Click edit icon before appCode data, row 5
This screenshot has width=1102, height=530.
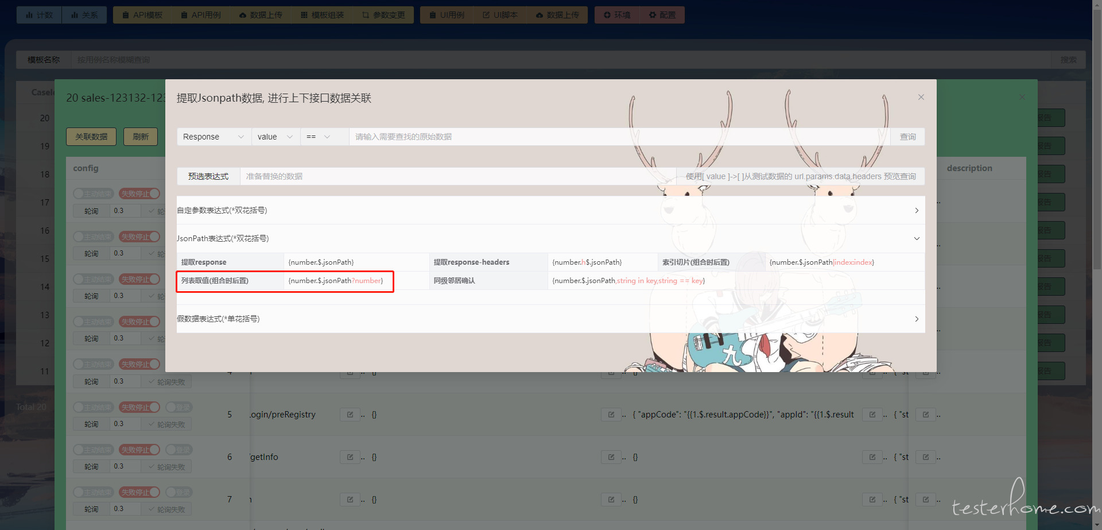pos(611,415)
